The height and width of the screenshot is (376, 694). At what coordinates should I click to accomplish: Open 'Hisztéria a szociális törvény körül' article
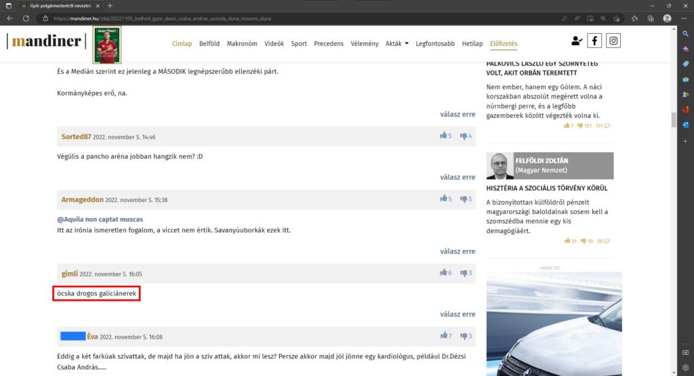[546, 188]
